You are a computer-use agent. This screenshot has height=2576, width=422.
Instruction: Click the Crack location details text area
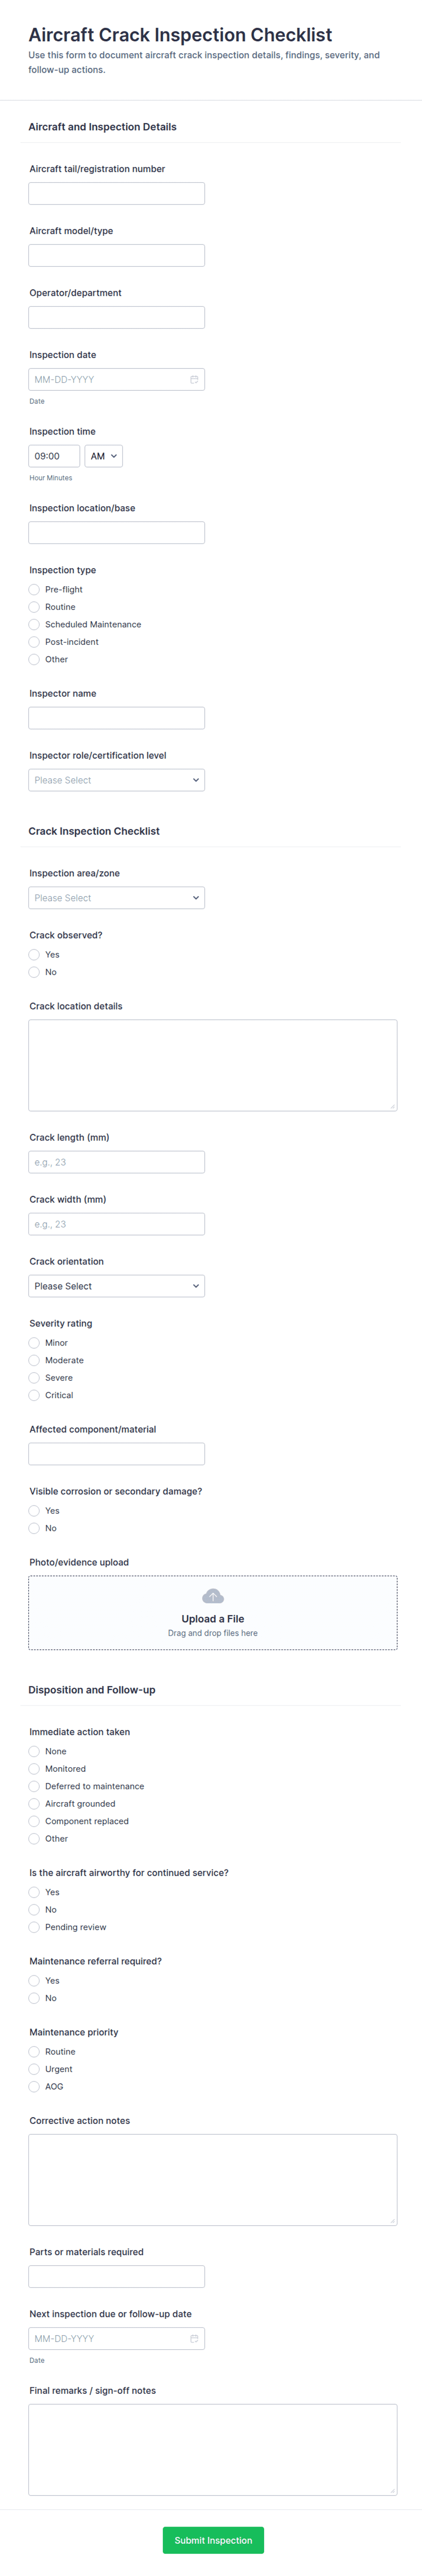212,1065
